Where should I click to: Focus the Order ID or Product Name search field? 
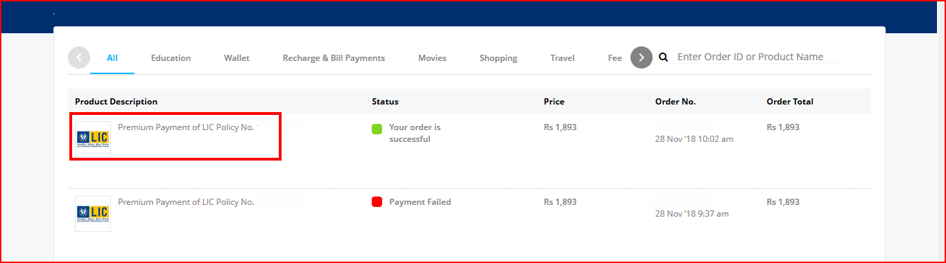coord(759,57)
